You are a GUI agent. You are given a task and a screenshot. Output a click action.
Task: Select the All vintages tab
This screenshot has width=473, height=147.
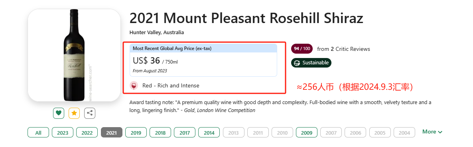pyautogui.click(x=38, y=133)
